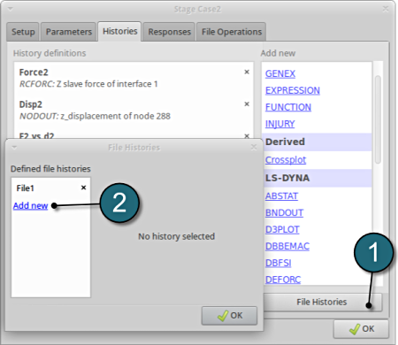Add a new FUNCTION history
This screenshot has height=345, width=398.
(x=288, y=107)
